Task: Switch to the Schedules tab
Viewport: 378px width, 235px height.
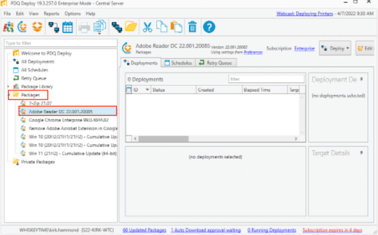Action: [x=178, y=63]
